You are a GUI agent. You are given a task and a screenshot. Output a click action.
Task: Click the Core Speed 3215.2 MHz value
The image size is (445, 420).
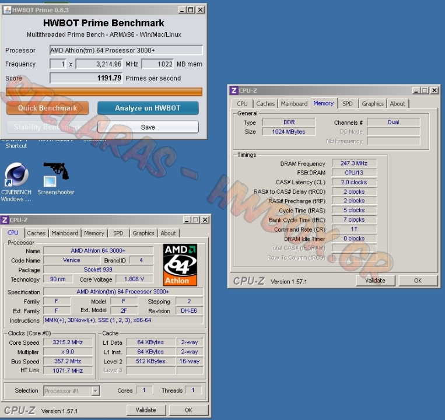[68, 342]
